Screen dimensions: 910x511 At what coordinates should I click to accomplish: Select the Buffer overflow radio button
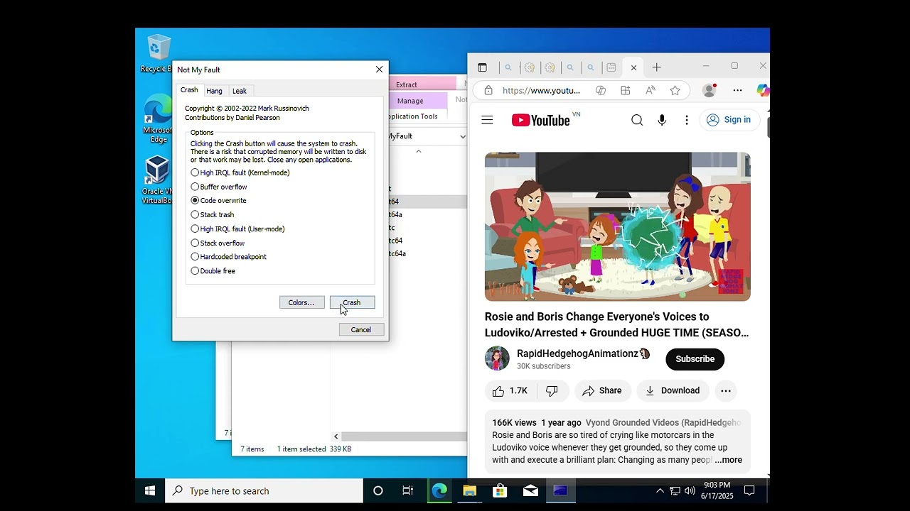tap(219, 187)
